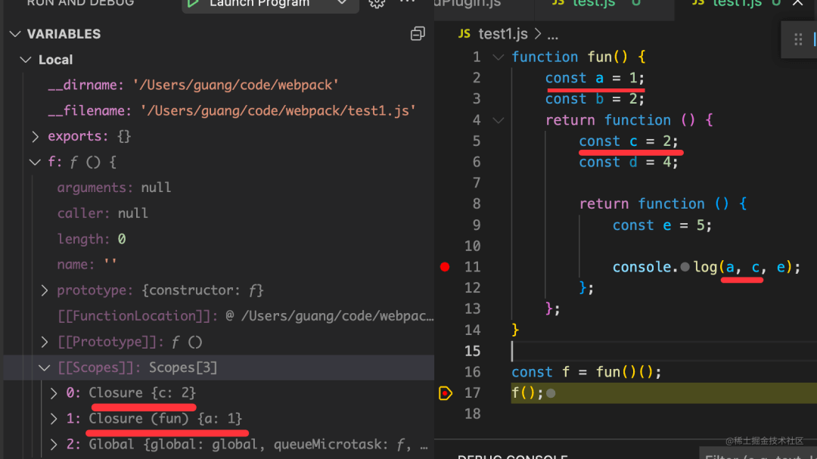This screenshot has width=817, height=459.
Task: Select the __dirname variable row
Action: (x=219, y=85)
